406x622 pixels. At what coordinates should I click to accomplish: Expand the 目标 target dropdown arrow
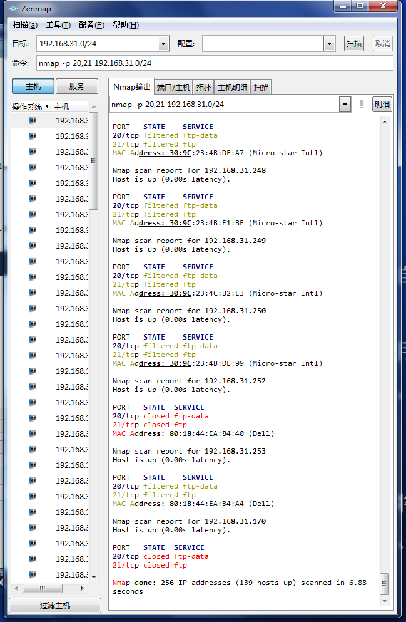click(x=163, y=44)
